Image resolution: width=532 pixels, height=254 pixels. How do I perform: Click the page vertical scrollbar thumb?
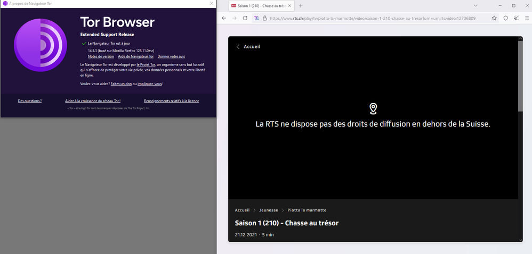click(520, 75)
